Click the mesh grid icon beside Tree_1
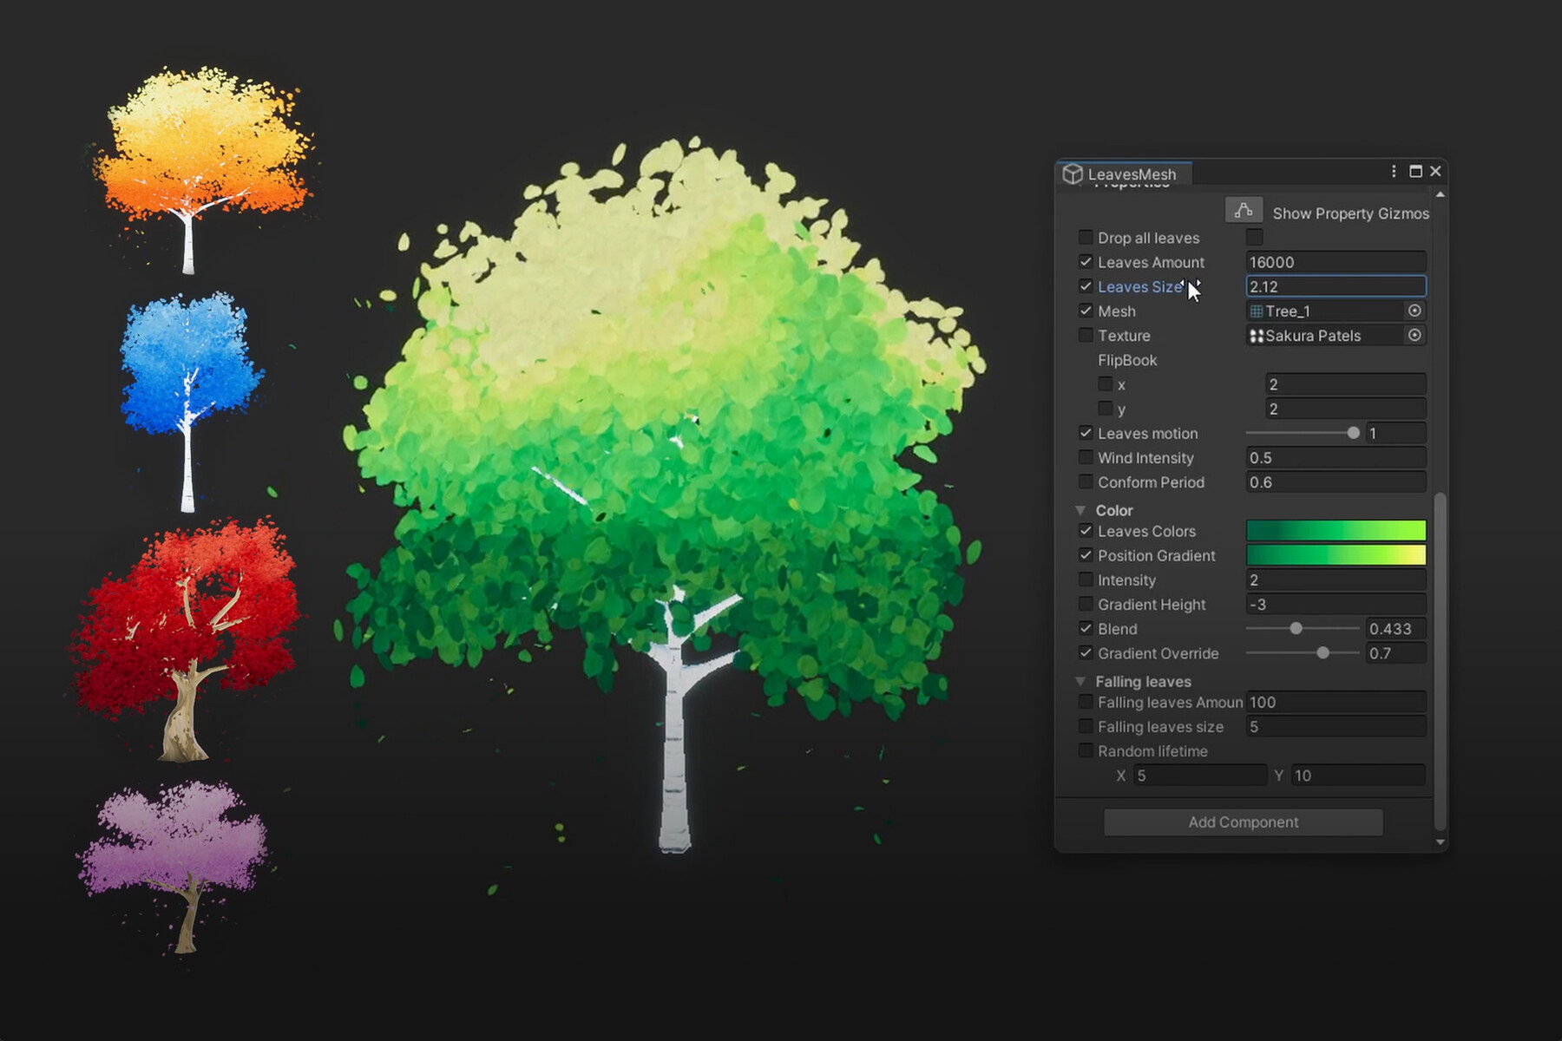The width and height of the screenshot is (1562, 1041). click(1257, 311)
